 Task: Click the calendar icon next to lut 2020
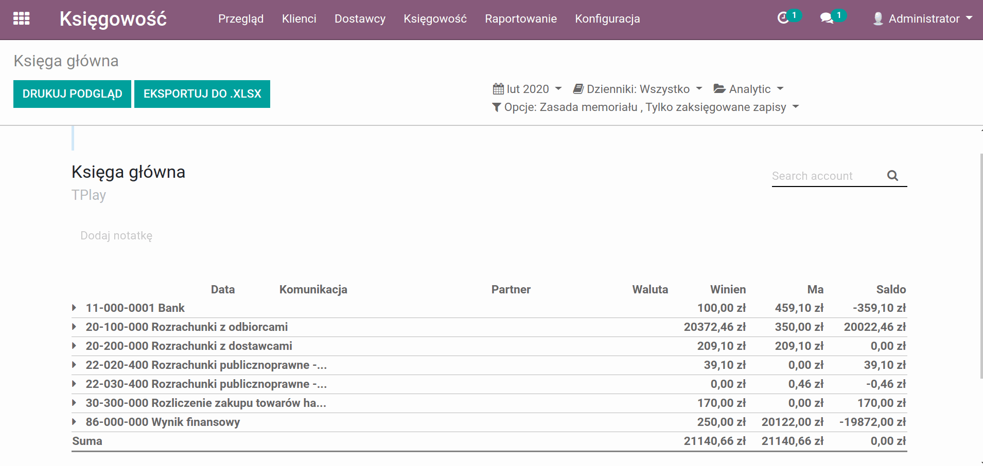(x=498, y=89)
